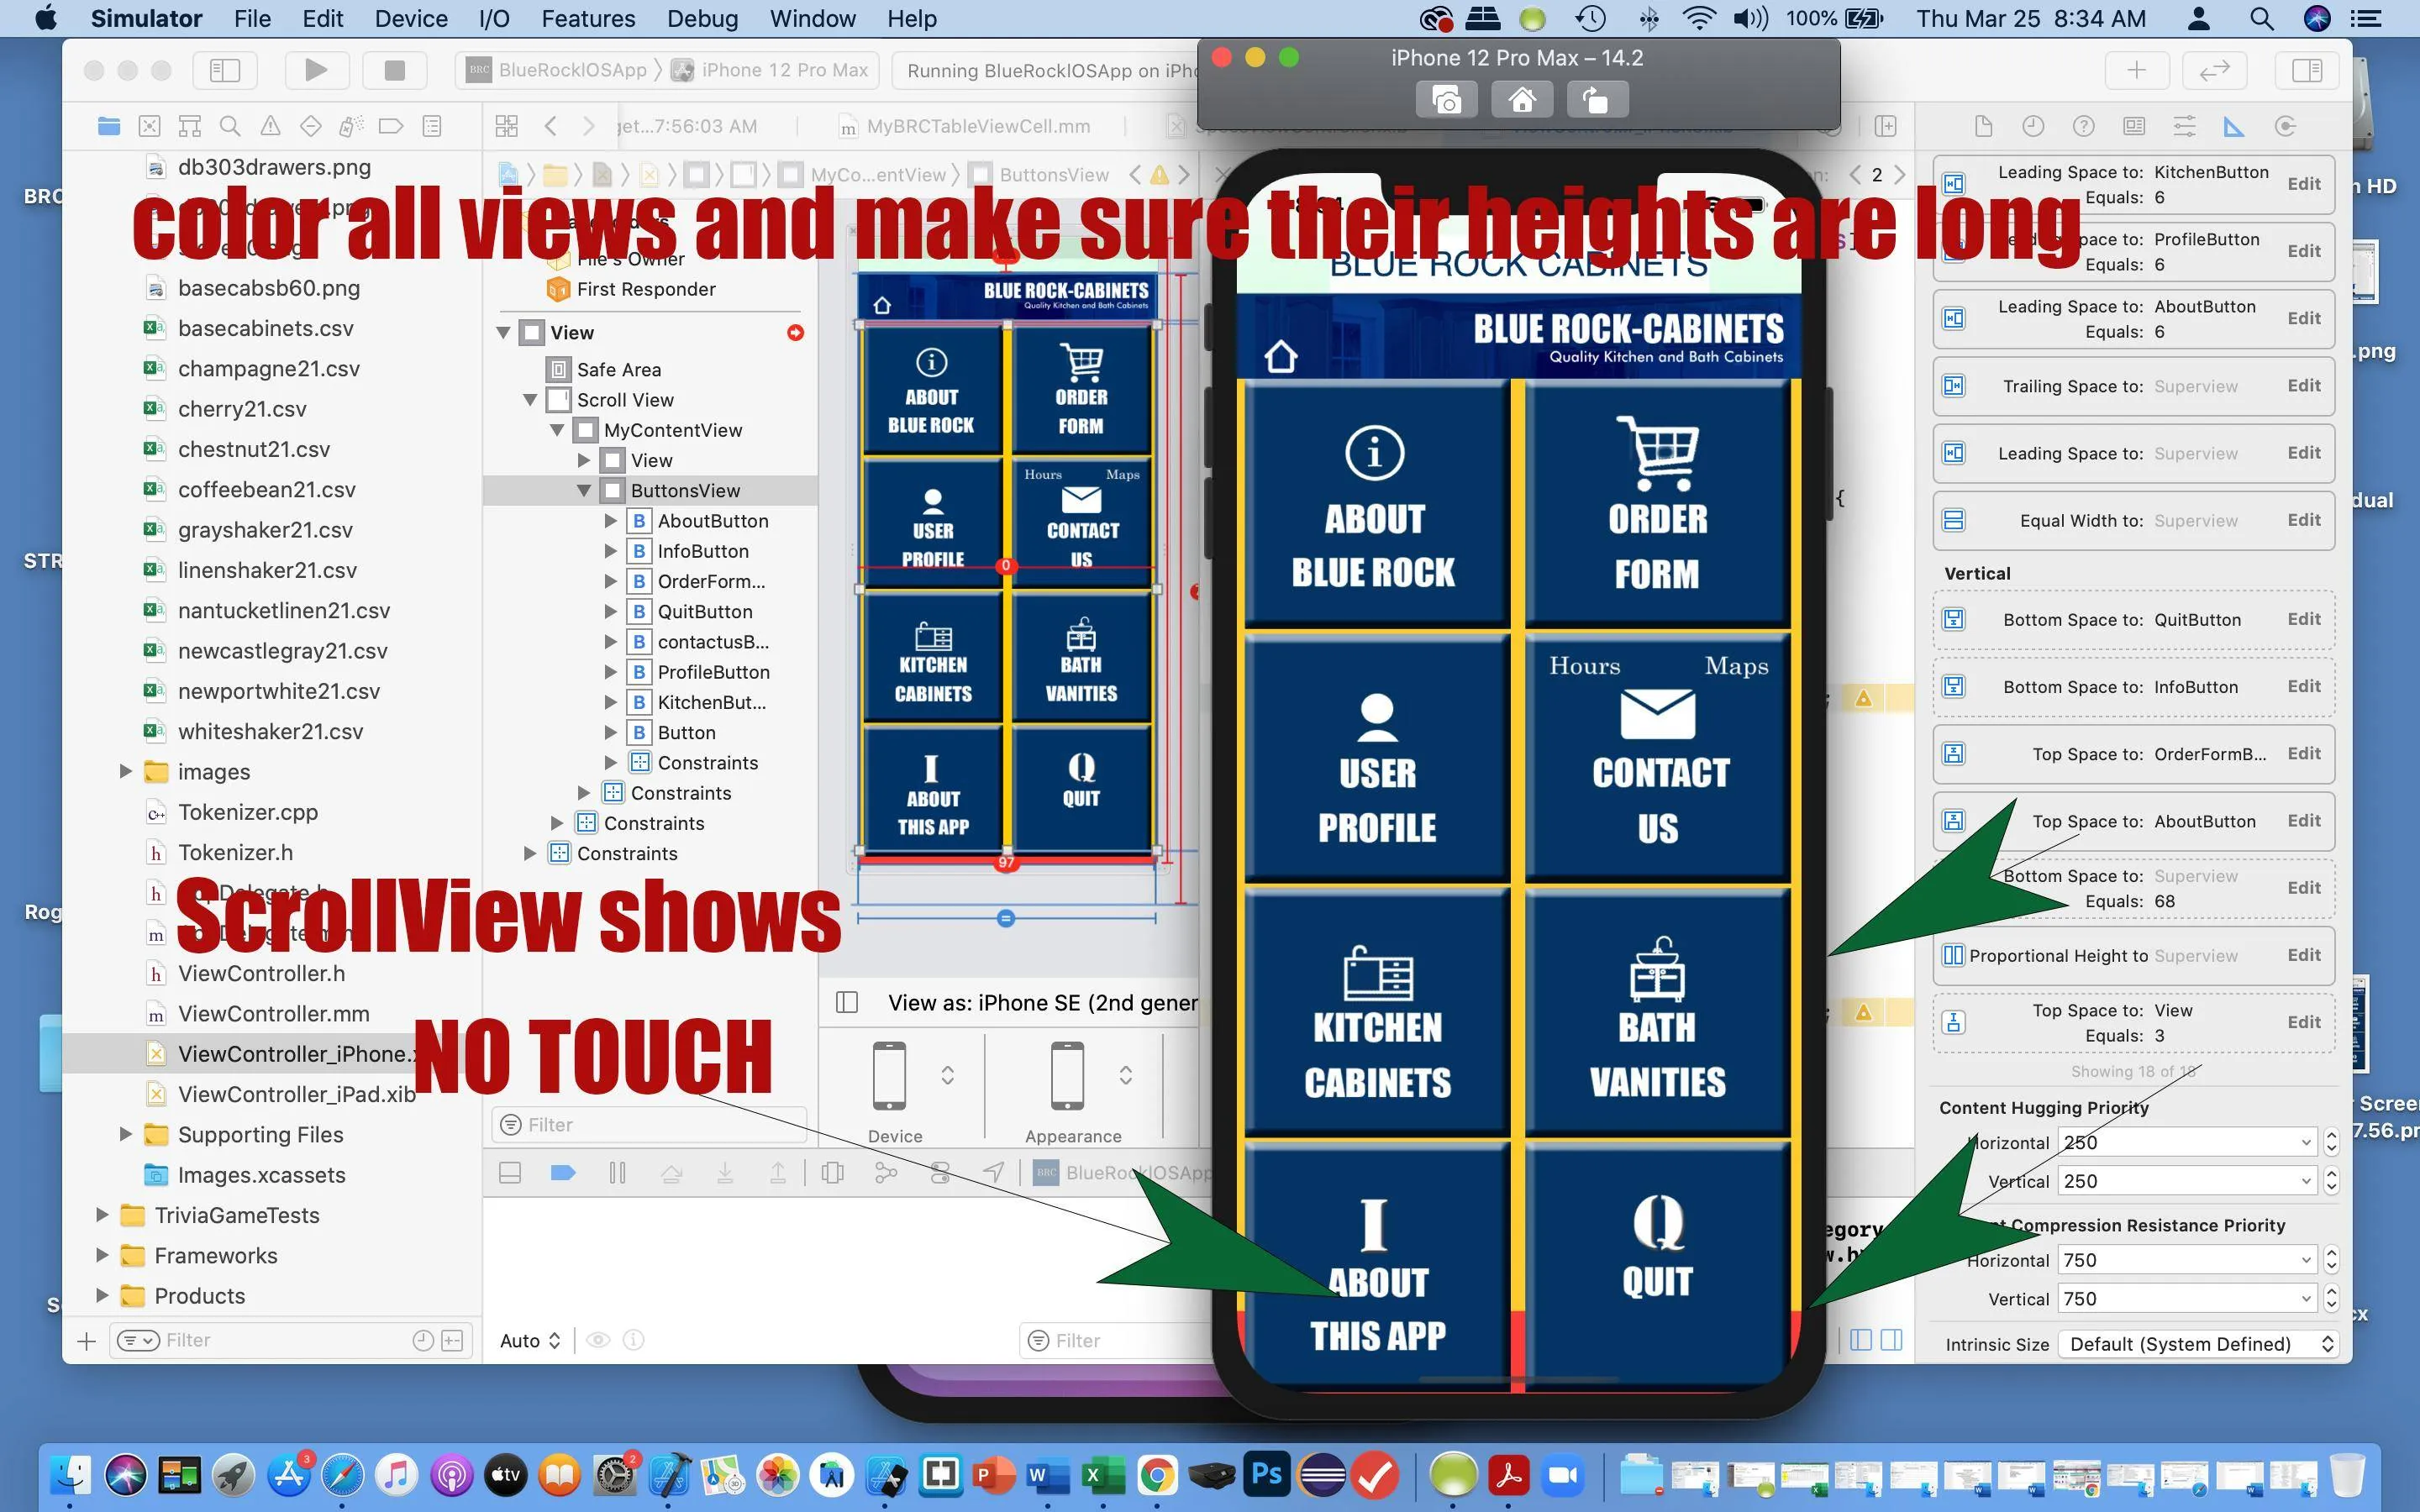This screenshot has height=1512, width=2420.
Task: Toggle the left navigator panel visibility
Action: point(224,70)
